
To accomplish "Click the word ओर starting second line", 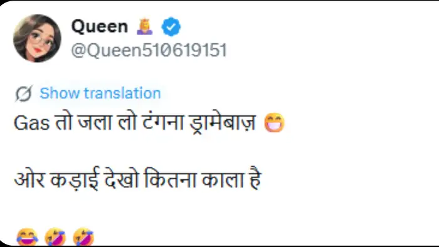I will coord(29,179).
